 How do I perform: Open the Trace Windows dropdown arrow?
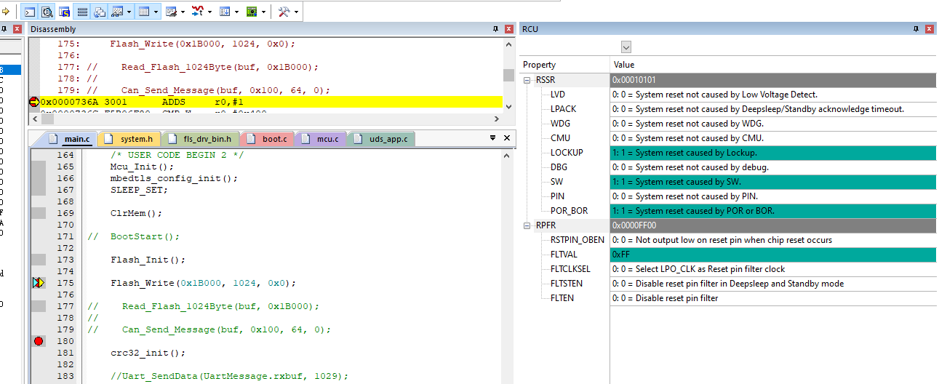[236, 12]
